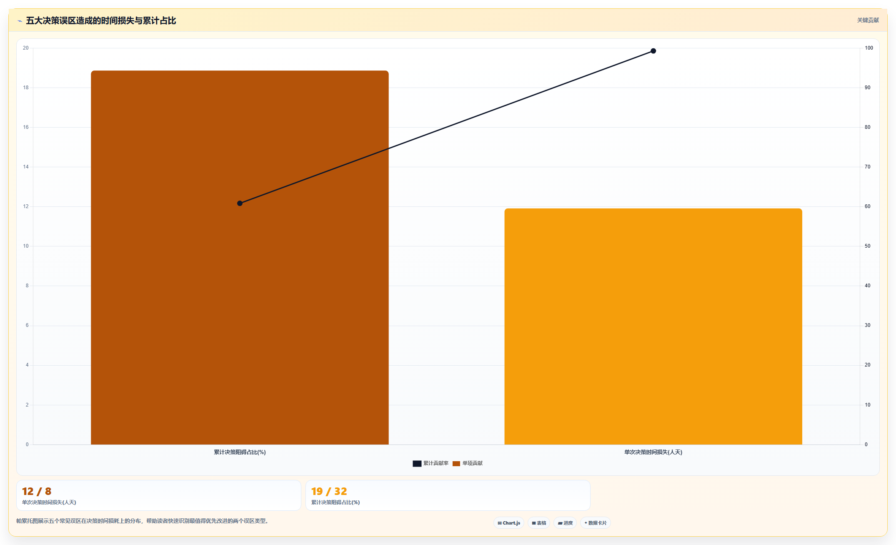Click the right axis tick 100
Image resolution: width=896 pixels, height=545 pixels.
(869, 48)
